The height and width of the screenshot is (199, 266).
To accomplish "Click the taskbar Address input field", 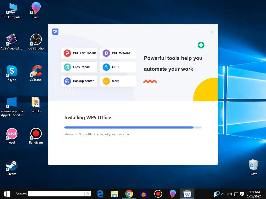I will click(x=54, y=194).
